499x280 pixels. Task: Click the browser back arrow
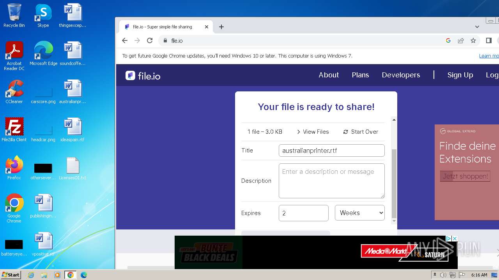click(x=125, y=40)
